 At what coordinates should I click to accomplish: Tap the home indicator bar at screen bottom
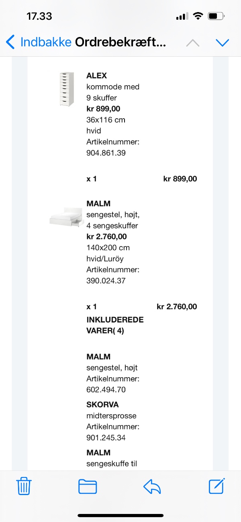(120, 515)
